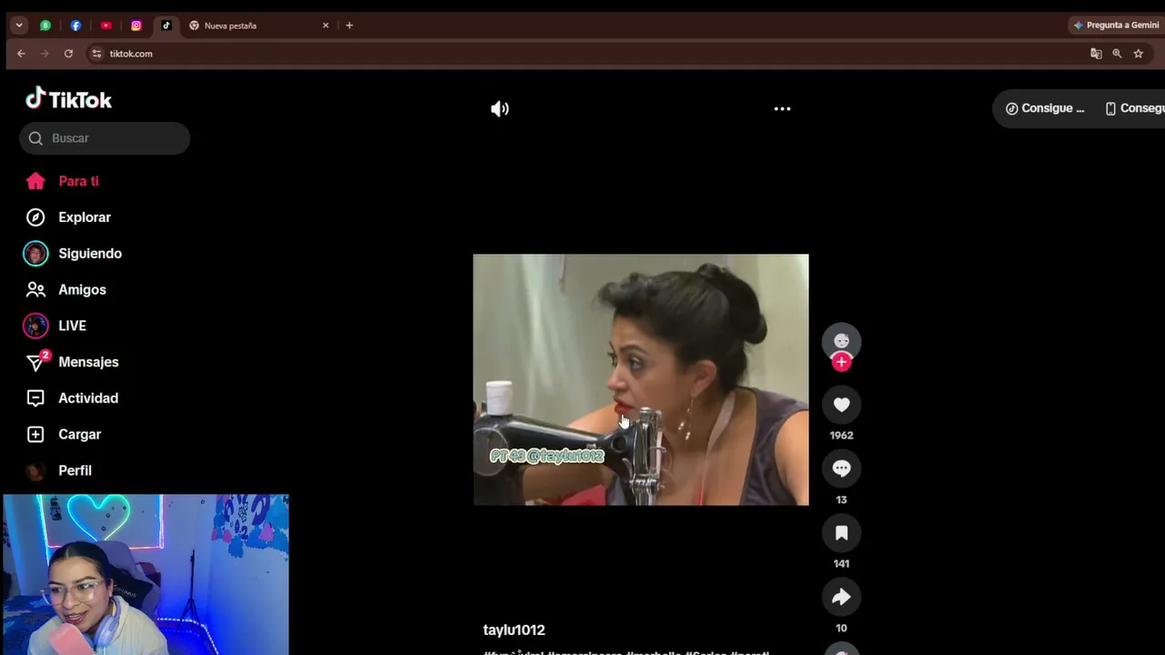Viewport: 1165px width, 655px height.
Task: Switch to the Facebook browser tab
Action: click(76, 25)
